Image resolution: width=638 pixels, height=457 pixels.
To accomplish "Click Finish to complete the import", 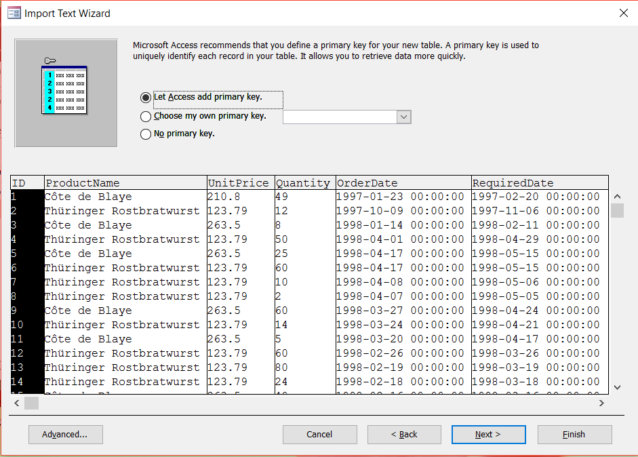I will (574, 435).
